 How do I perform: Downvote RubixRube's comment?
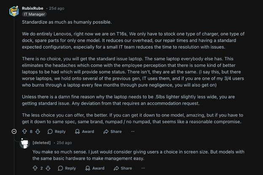[38, 132]
